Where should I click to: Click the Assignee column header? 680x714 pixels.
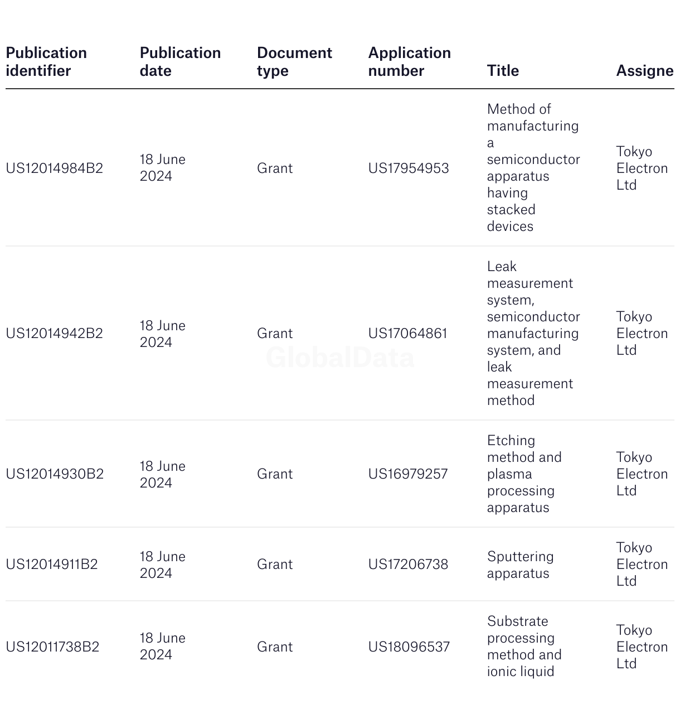(644, 70)
